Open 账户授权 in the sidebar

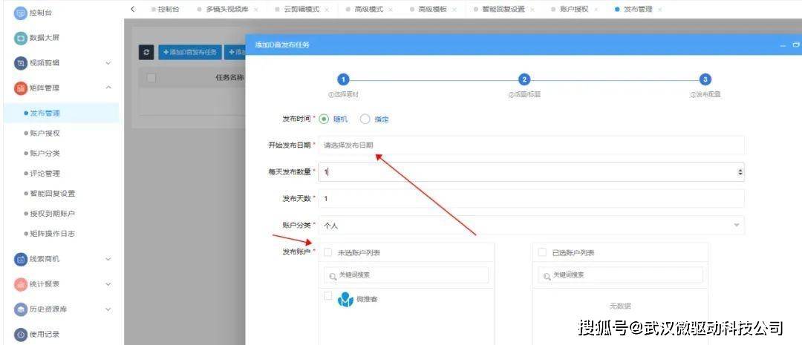click(x=45, y=134)
